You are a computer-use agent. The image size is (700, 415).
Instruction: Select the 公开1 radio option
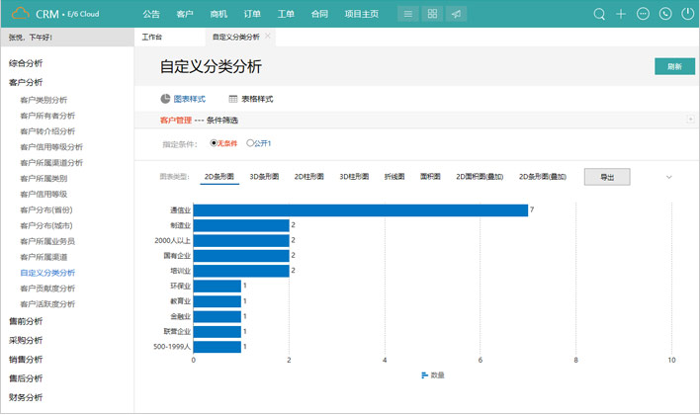pyautogui.click(x=250, y=143)
